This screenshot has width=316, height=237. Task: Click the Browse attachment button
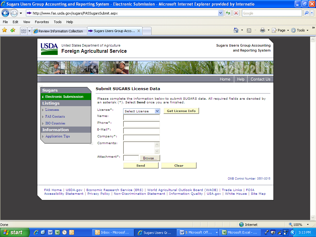(150, 158)
